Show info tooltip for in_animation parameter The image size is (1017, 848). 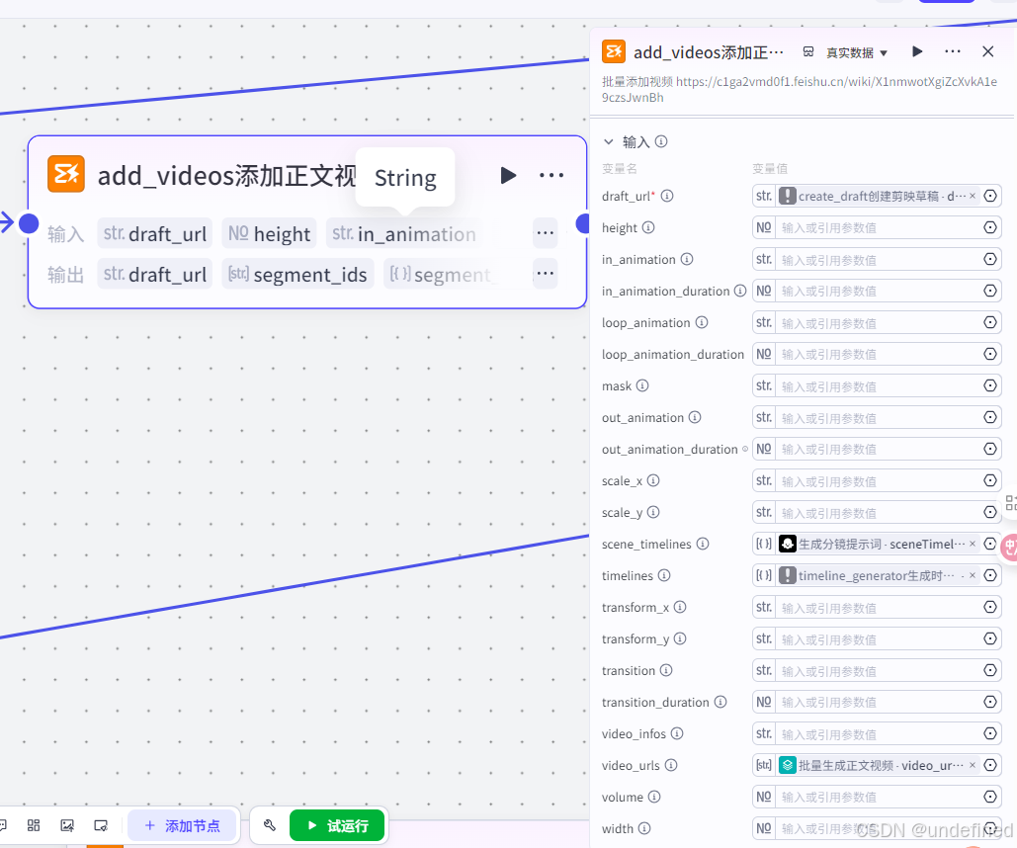[x=687, y=259]
